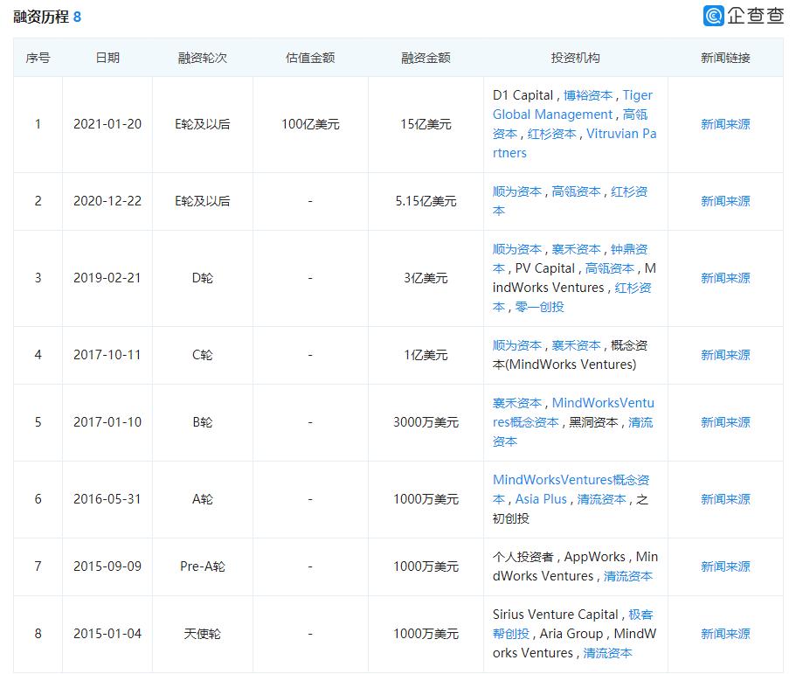The image size is (796, 674).
Task: Select the 2015-01-04 date cell
Action: pyautogui.click(x=107, y=634)
